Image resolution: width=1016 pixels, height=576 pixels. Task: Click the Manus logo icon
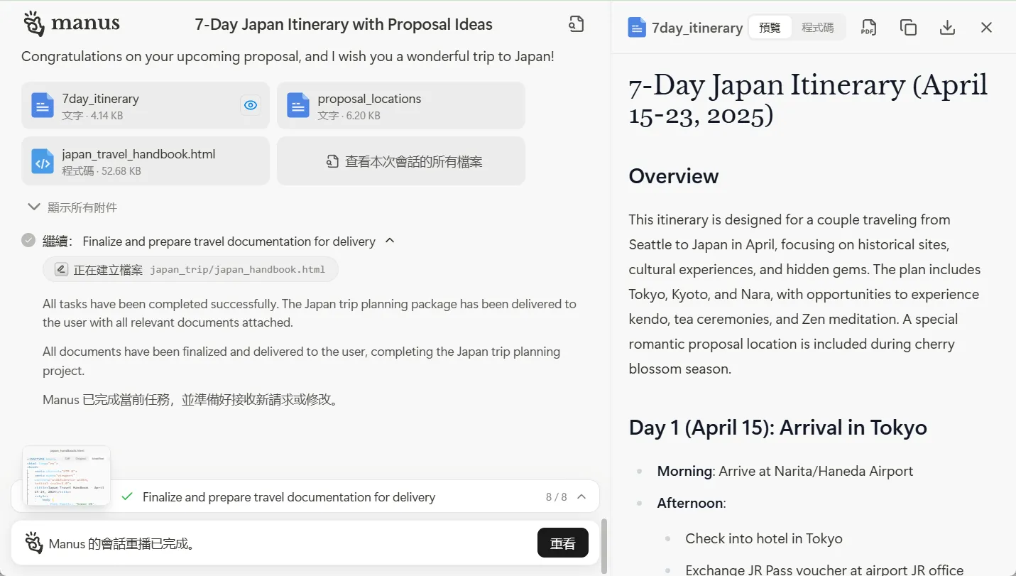(x=34, y=23)
